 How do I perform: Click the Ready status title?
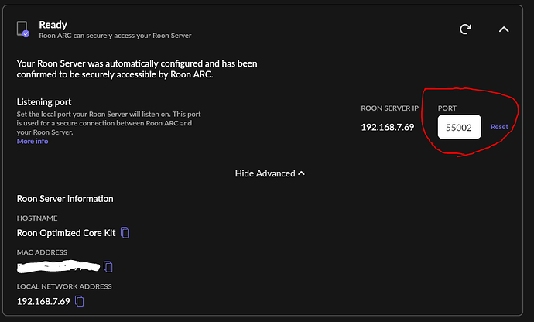[x=53, y=25]
